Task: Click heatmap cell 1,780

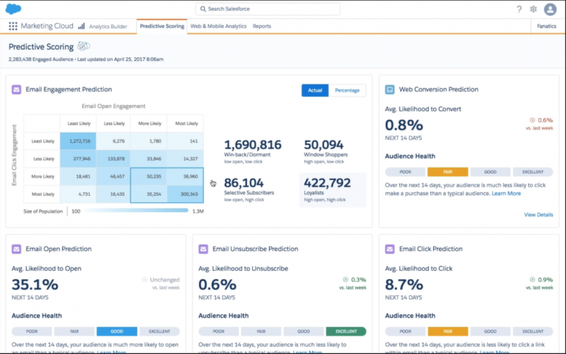Action: (149, 141)
